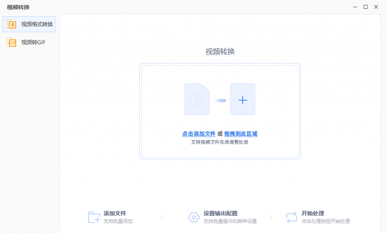The height and width of the screenshot is (233, 387).
Task: Click the loop arrows icon beside 开始处理
Action: coord(292,217)
